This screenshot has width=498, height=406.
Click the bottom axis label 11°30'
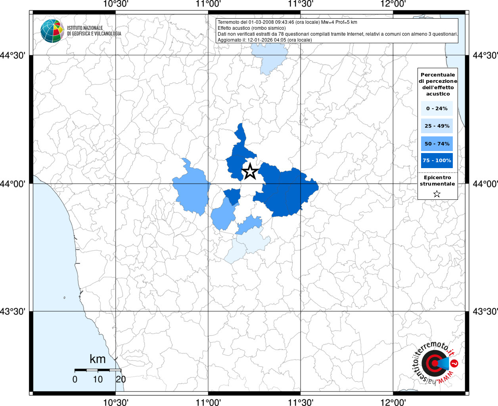301,402
